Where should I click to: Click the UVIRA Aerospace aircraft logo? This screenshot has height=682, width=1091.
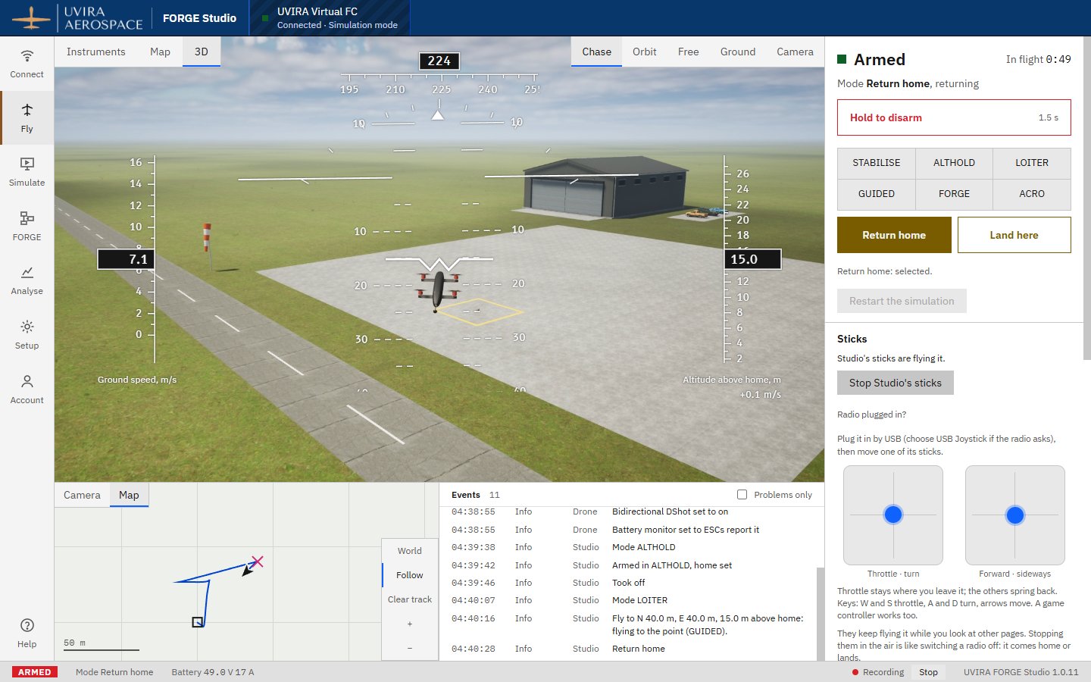(31, 17)
